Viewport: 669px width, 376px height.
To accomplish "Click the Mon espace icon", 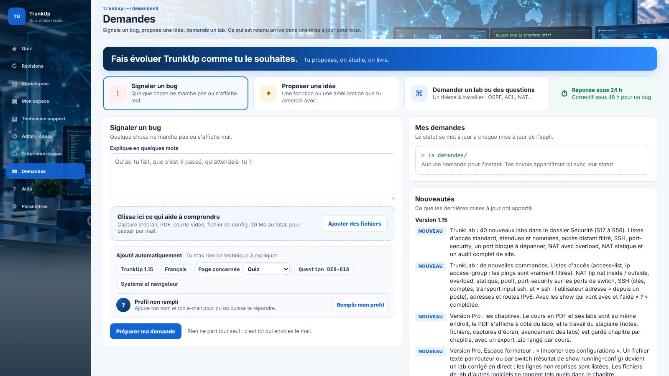I will click(x=15, y=101).
